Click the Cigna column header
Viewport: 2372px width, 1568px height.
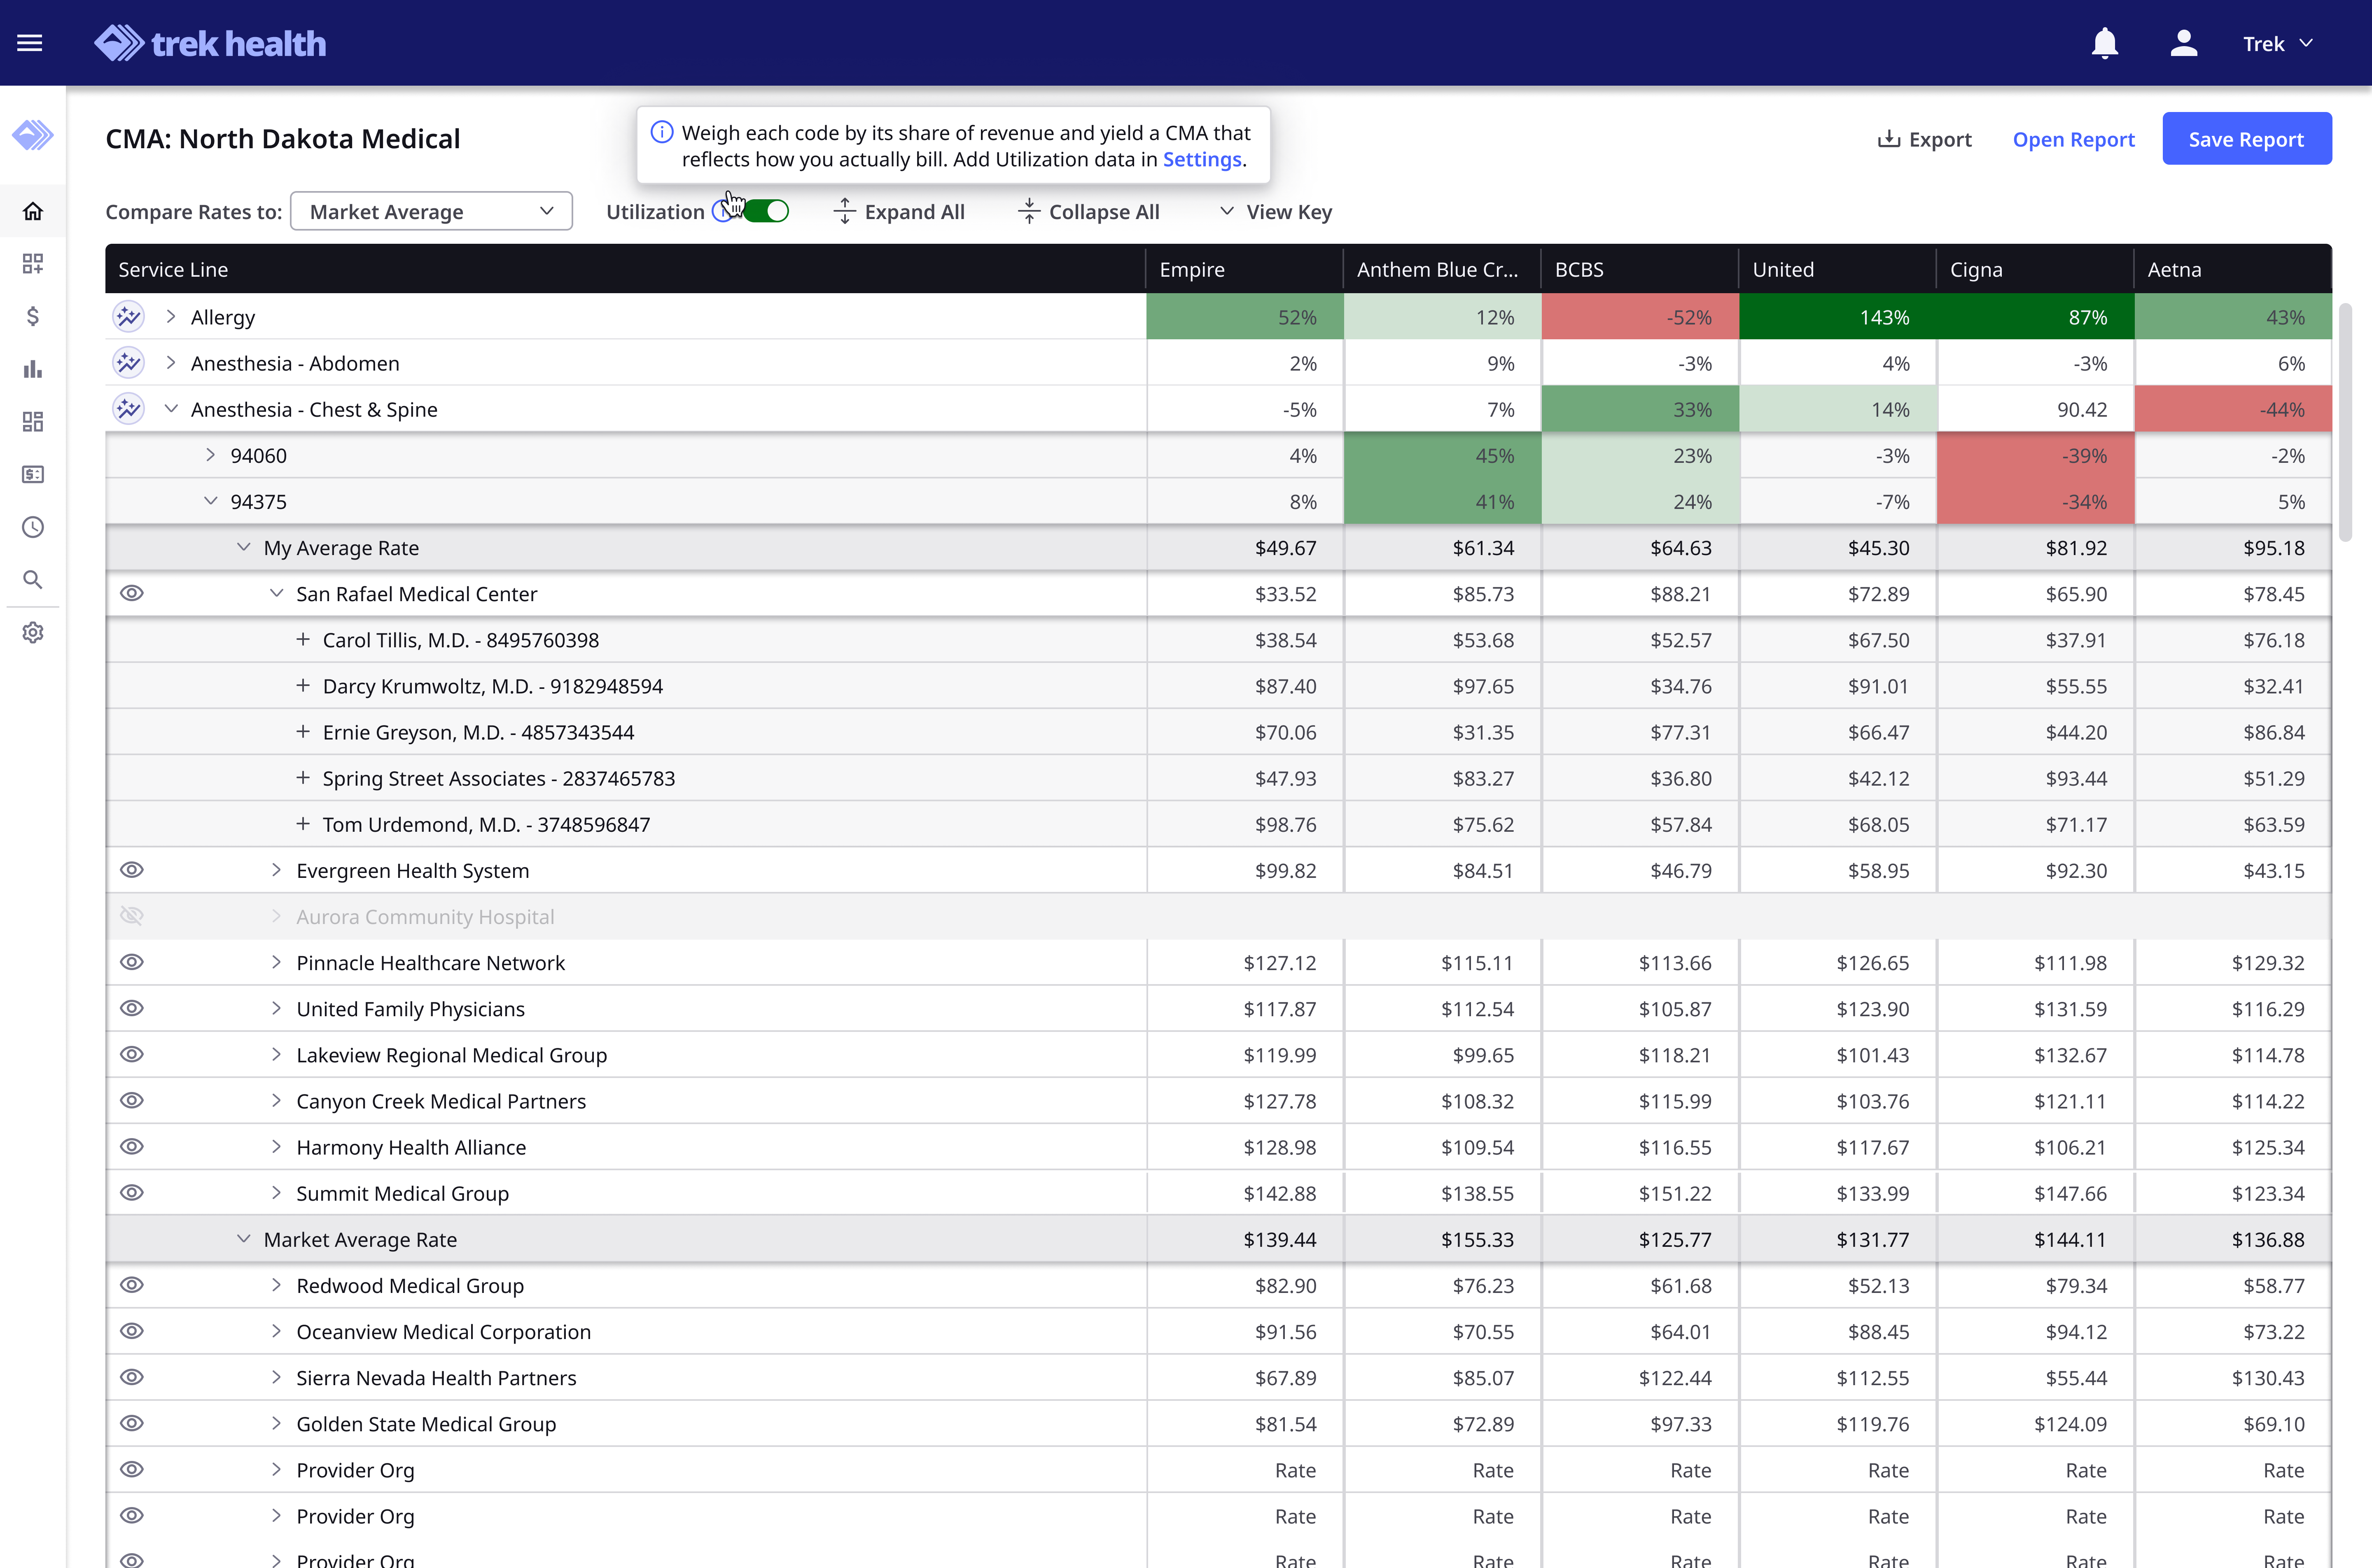tap(2035, 269)
